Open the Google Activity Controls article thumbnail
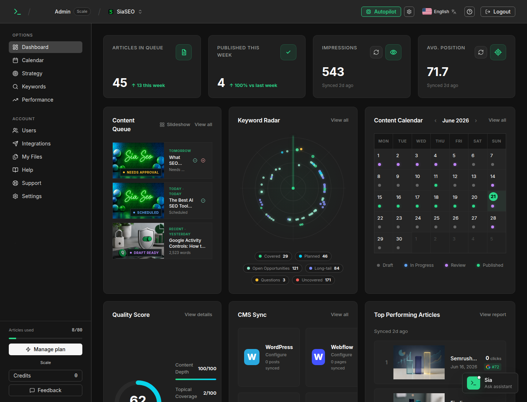This screenshot has width=527, height=402. (138, 241)
